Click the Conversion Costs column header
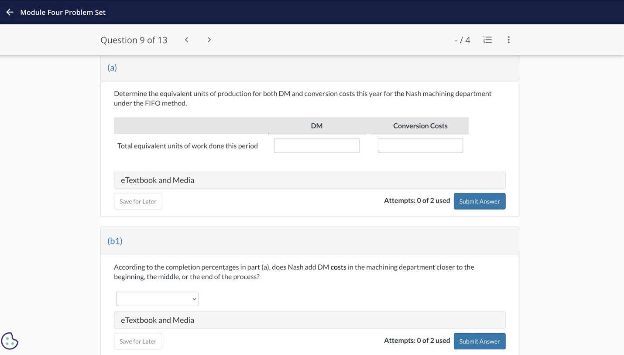The width and height of the screenshot is (624, 355). (x=420, y=125)
